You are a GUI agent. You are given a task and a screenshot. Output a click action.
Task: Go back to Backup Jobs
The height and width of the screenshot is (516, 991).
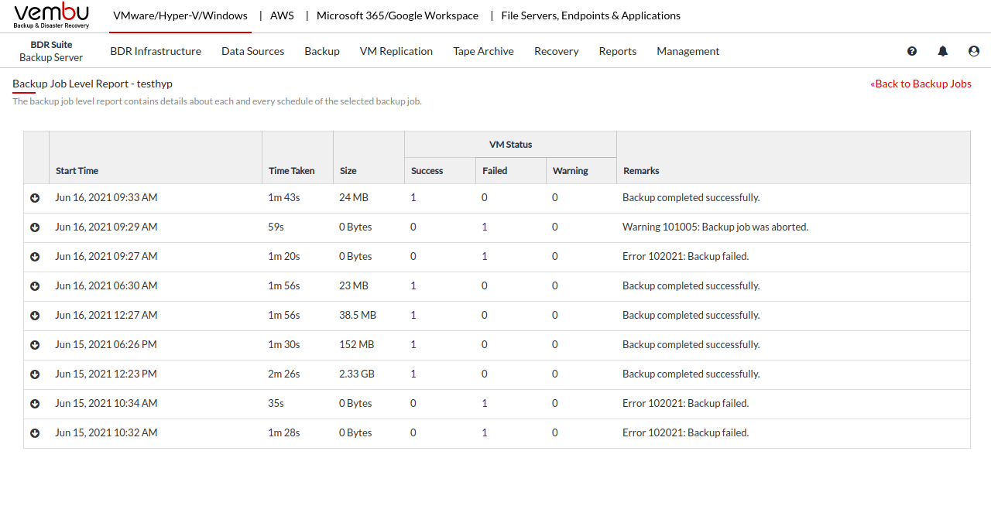pos(921,84)
